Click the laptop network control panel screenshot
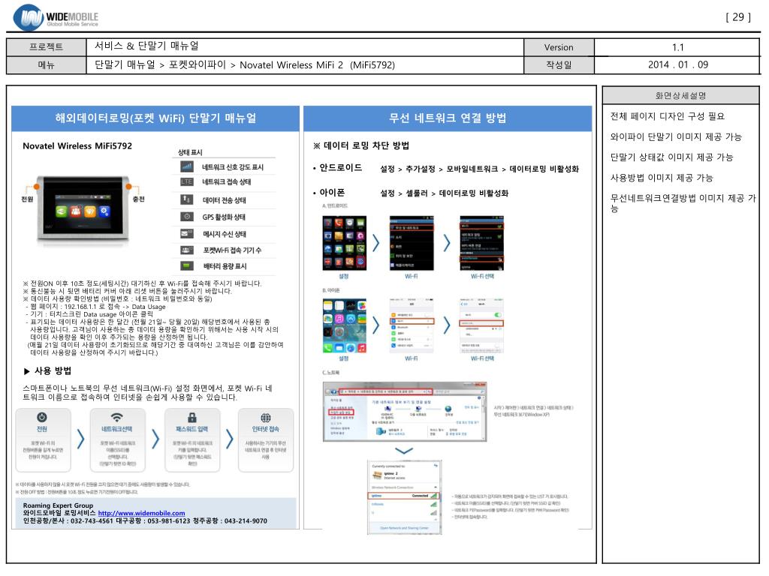 tap(405, 412)
